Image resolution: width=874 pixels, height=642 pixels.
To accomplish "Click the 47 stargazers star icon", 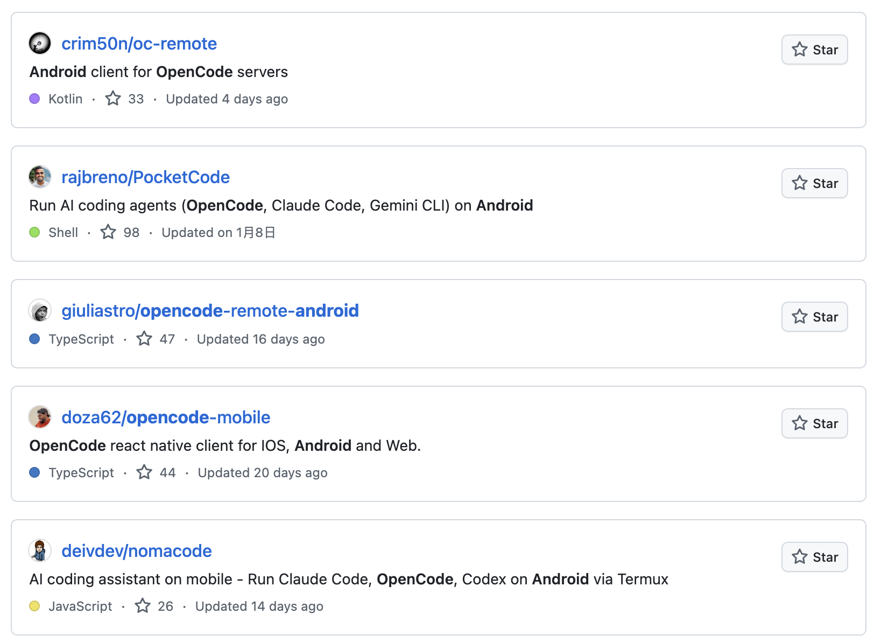I will point(144,339).
